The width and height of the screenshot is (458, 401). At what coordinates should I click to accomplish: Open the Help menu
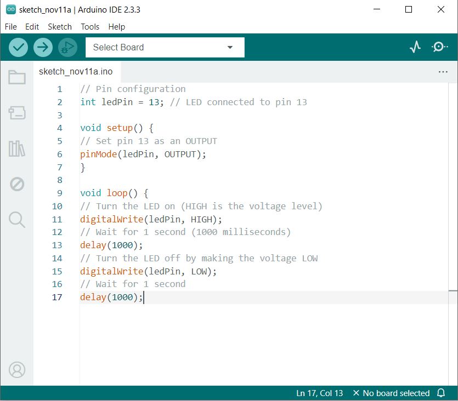116,27
